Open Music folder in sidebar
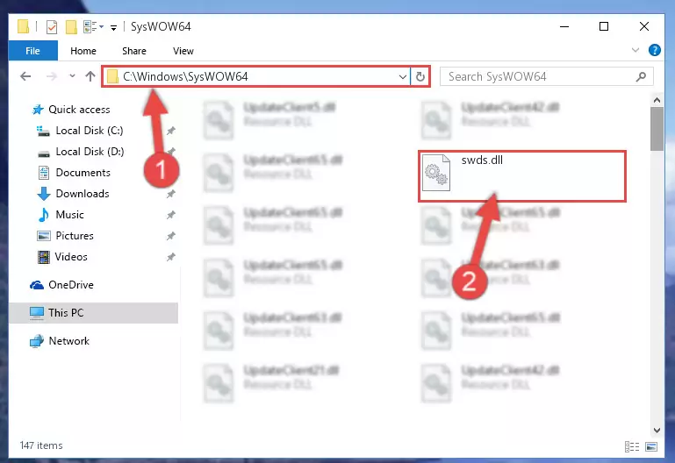Viewport: 675px width, 463px height. (x=69, y=215)
